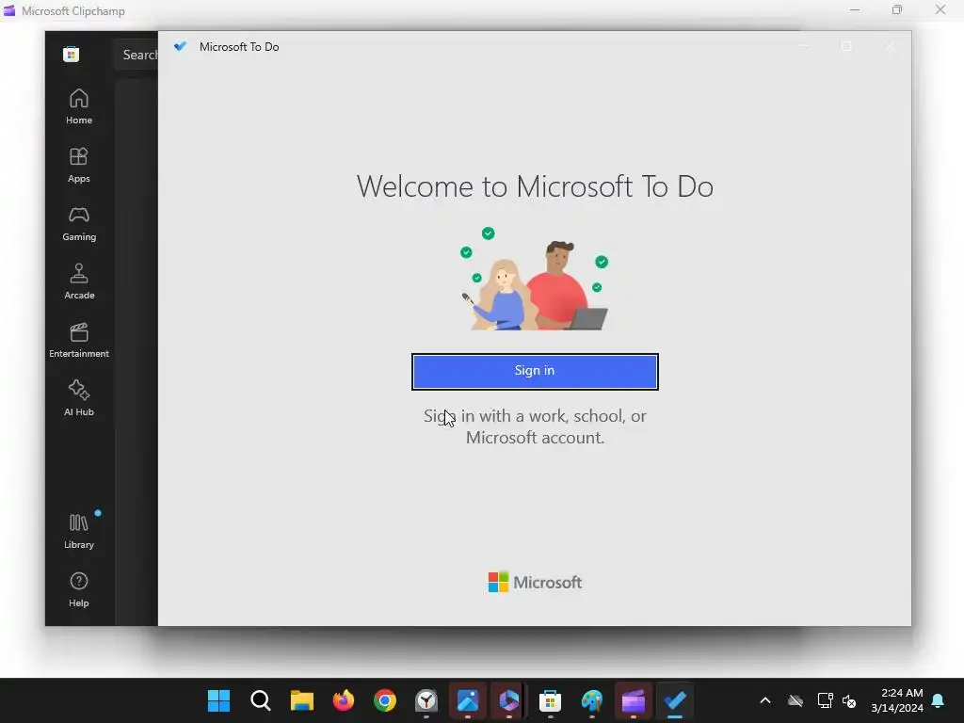Open Home in Microsoft Store sidebar
Image resolution: width=964 pixels, height=723 pixels.
79,106
